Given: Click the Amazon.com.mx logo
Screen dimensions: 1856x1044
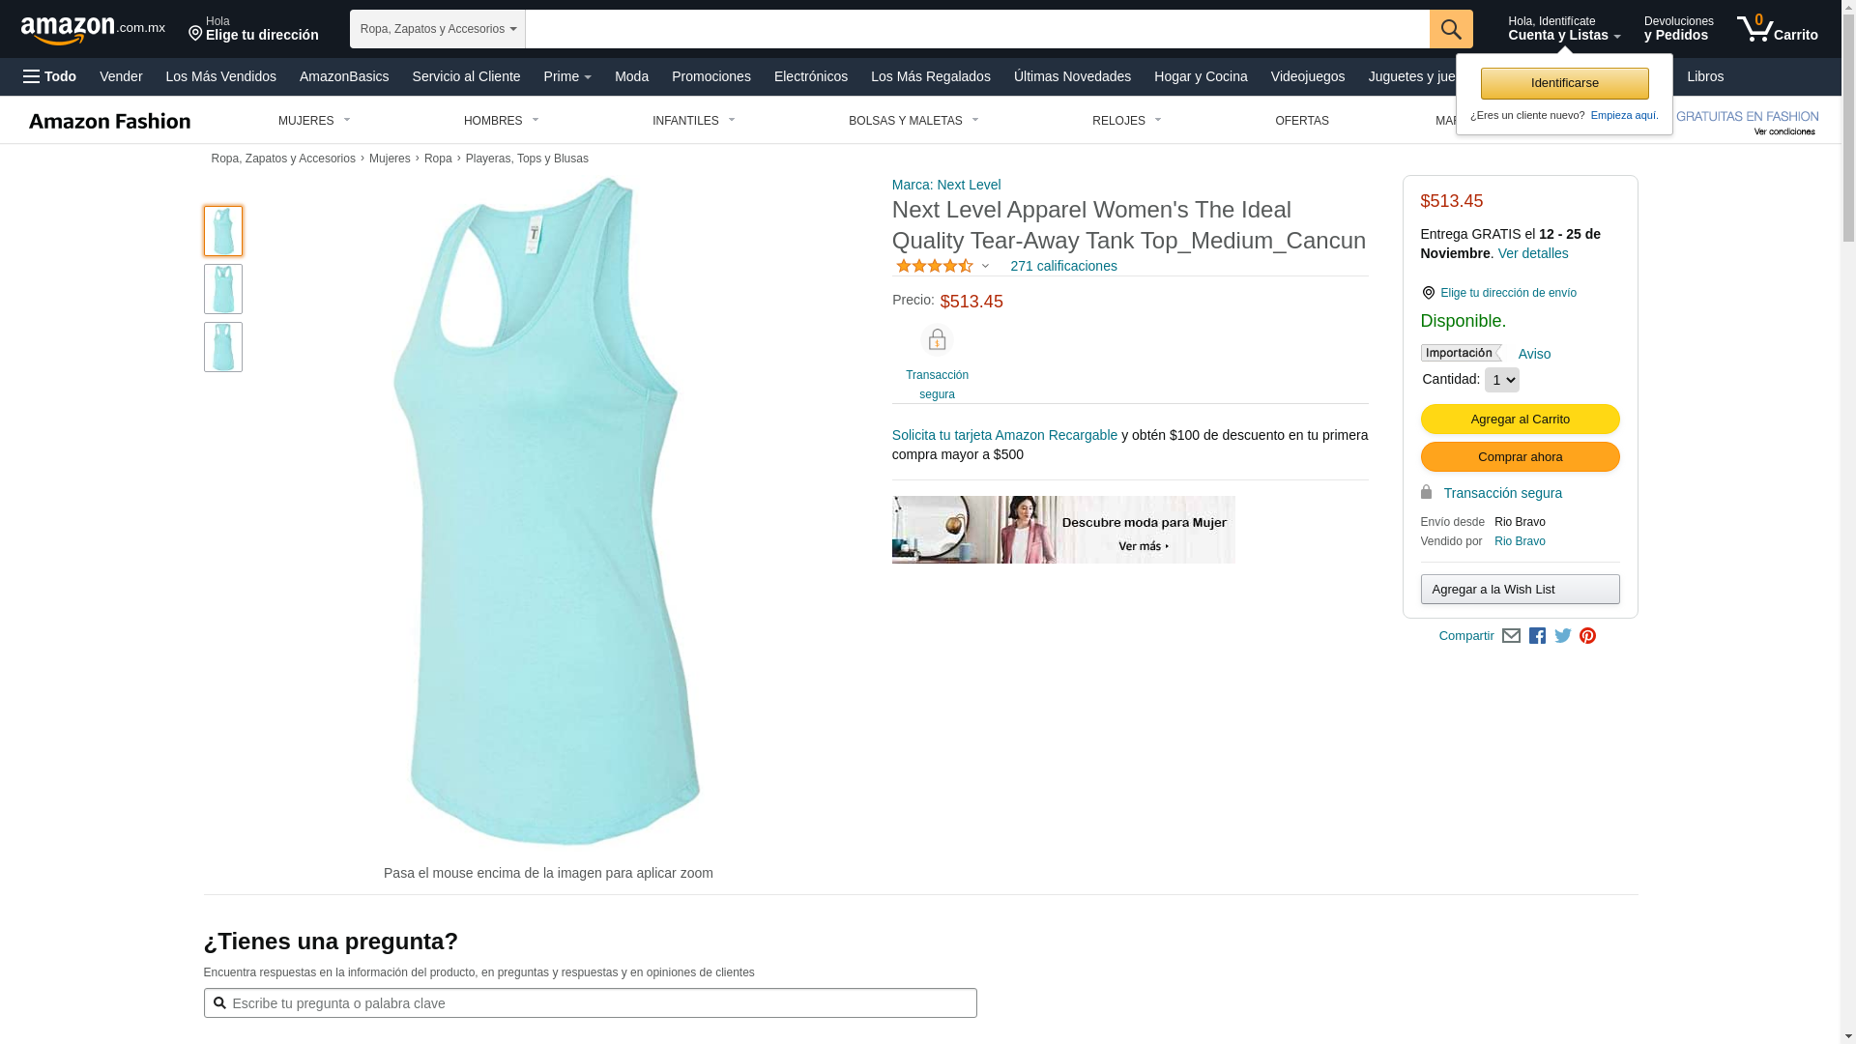Looking at the screenshot, I should click(93, 30).
